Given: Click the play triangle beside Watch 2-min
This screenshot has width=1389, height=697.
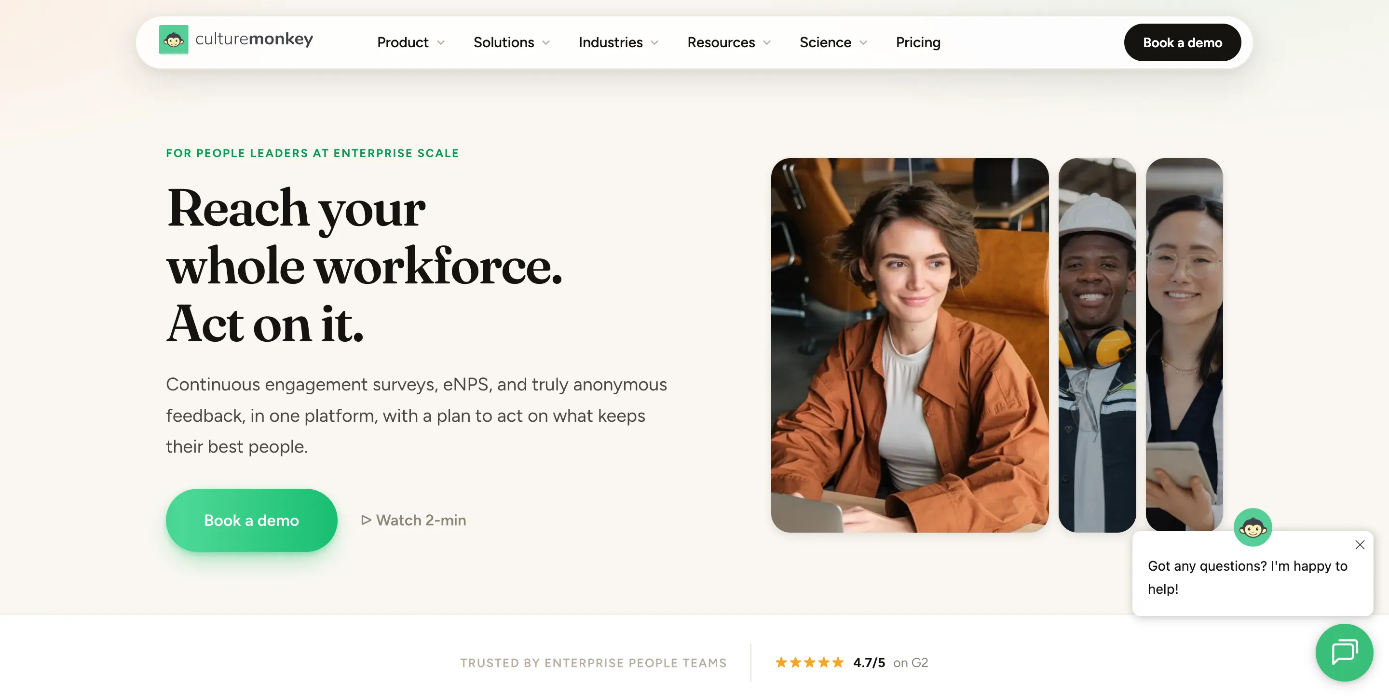Looking at the screenshot, I should 366,520.
